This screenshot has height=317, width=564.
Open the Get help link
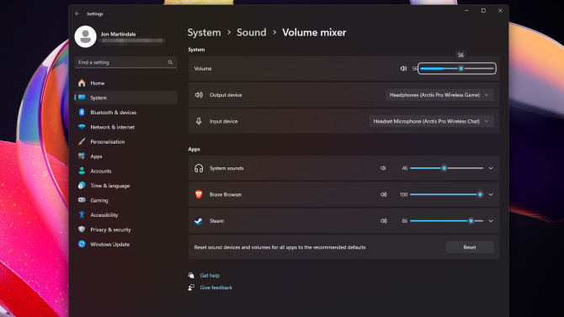[210, 275]
